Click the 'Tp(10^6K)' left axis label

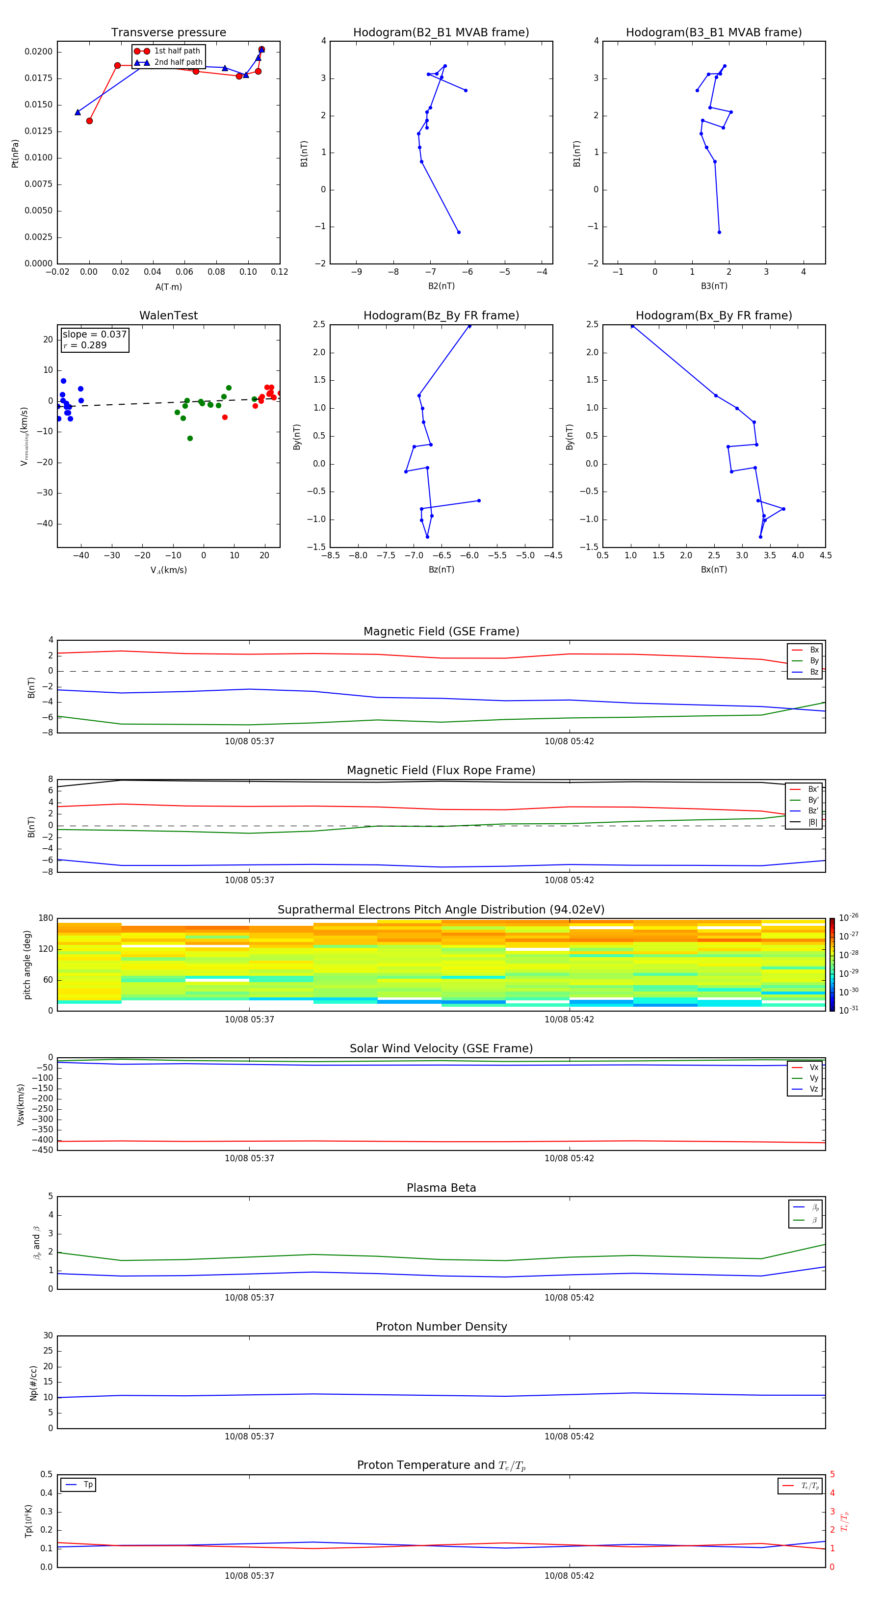[x=28, y=1521]
